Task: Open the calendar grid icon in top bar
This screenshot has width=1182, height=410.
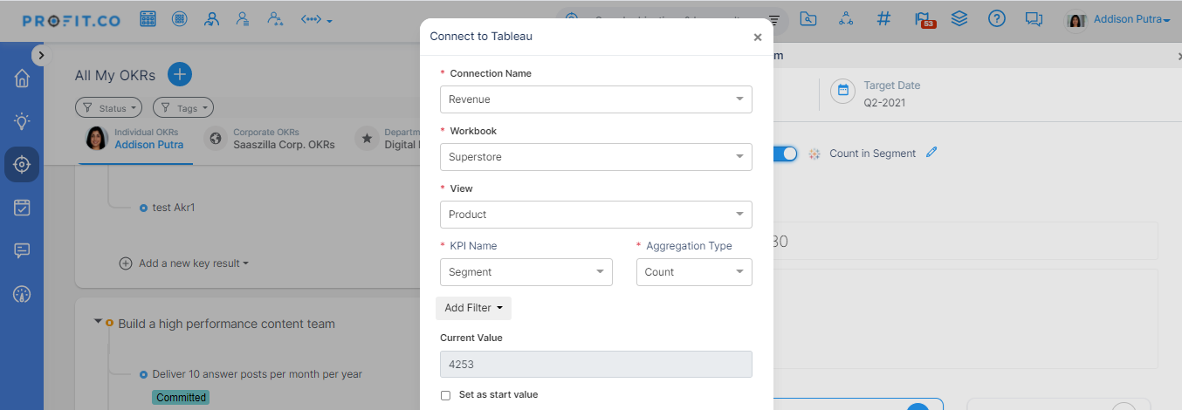Action: click(148, 19)
